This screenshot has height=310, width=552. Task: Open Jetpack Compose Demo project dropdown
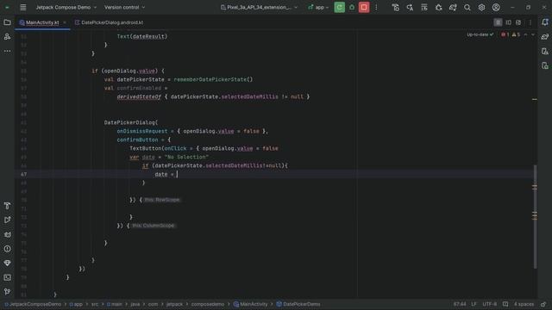point(66,7)
